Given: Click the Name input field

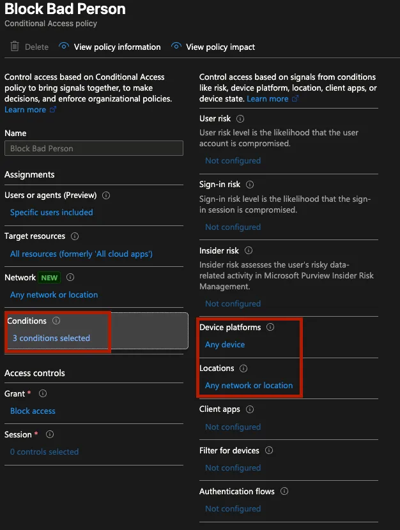Looking at the screenshot, I should click(94, 148).
